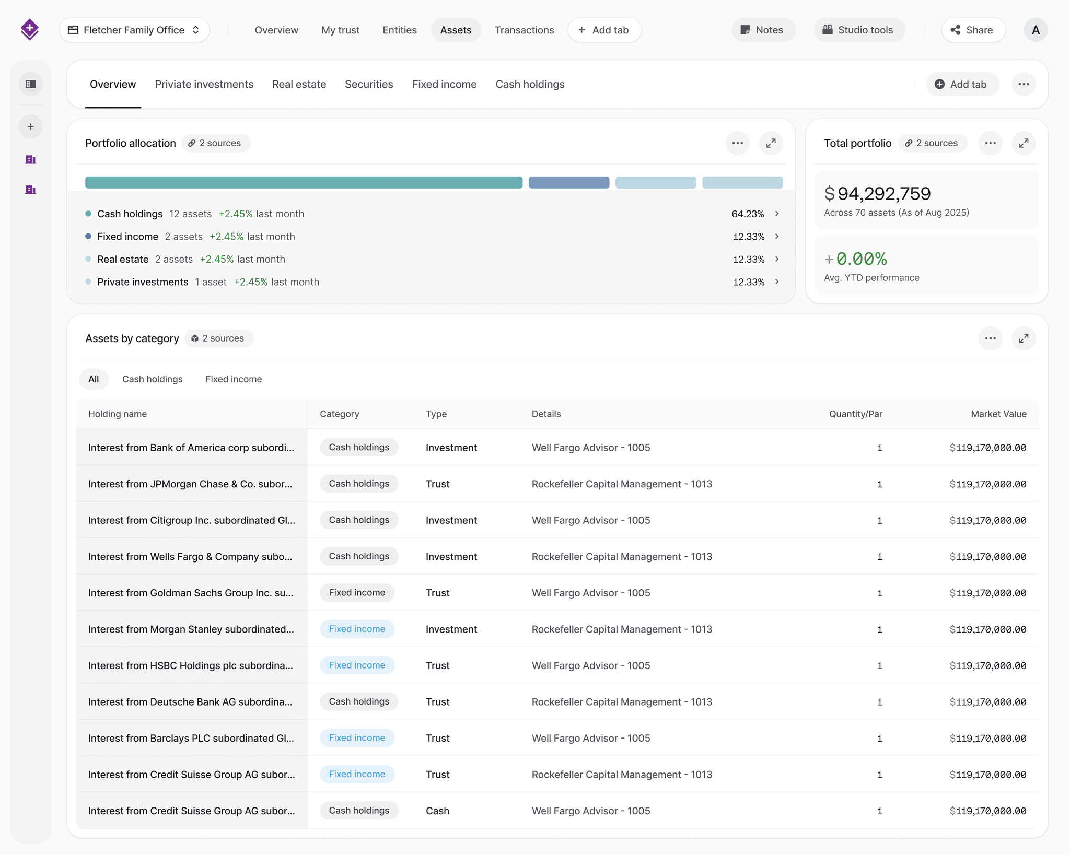
Task: Open the Fletcher Family Office workspace switcher
Action: coord(134,30)
